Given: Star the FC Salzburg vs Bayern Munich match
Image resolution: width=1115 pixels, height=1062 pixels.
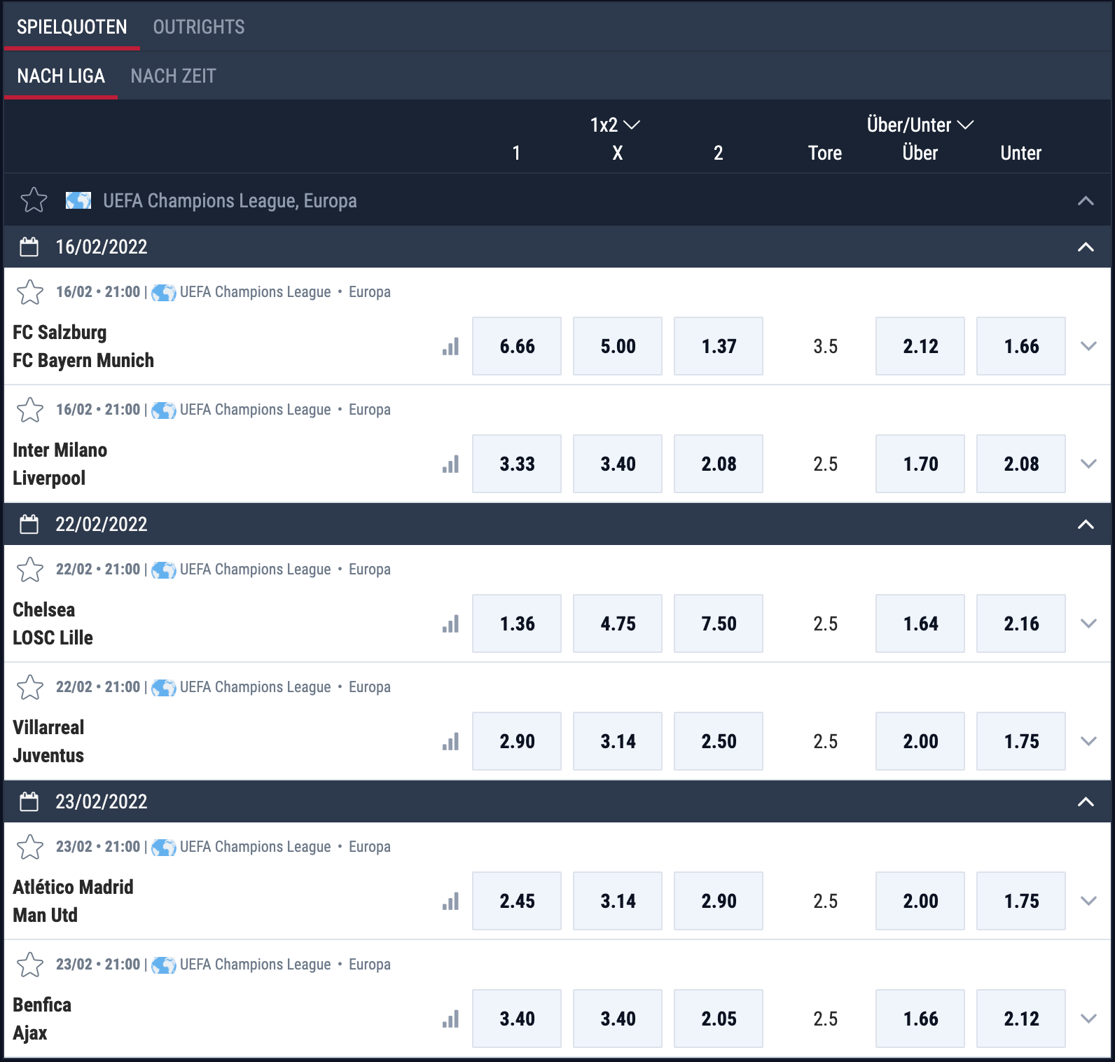Looking at the screenshot, I should click(x=30, y=292).
